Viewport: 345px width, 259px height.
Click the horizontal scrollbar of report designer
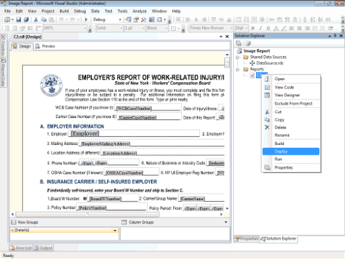(88, 214)
